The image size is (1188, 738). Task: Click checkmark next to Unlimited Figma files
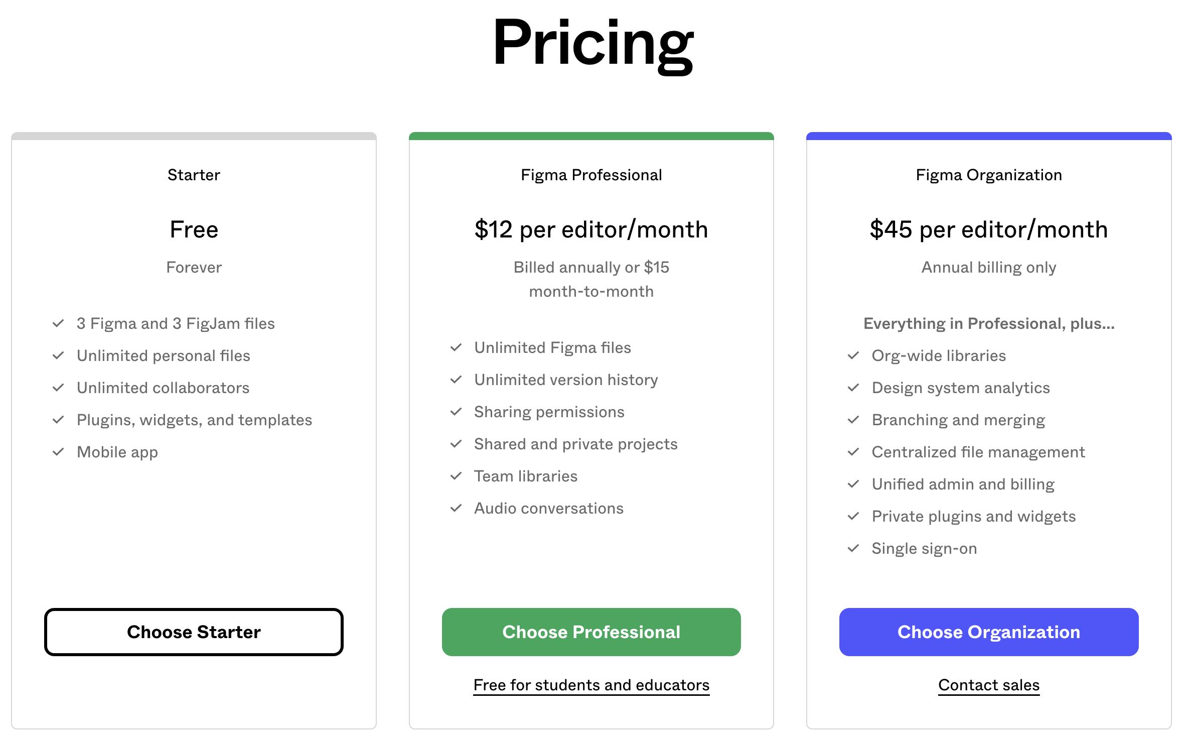click(456, 347)
